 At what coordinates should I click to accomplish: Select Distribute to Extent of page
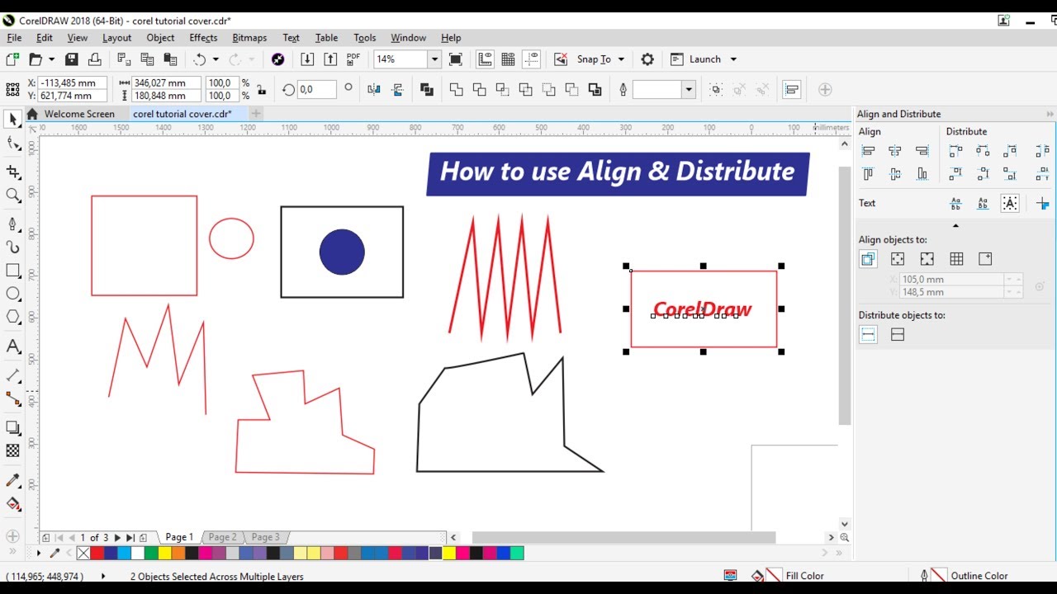[x=898, y=334]
